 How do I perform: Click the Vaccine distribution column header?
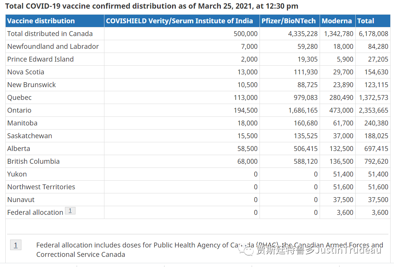[x=41, y=21]
